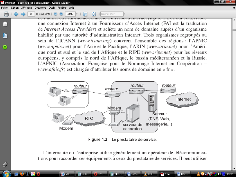Open the green help question-mark panel
Image resolution: width=236 pixels, height=177 pixels.
(x=5, y=47)
